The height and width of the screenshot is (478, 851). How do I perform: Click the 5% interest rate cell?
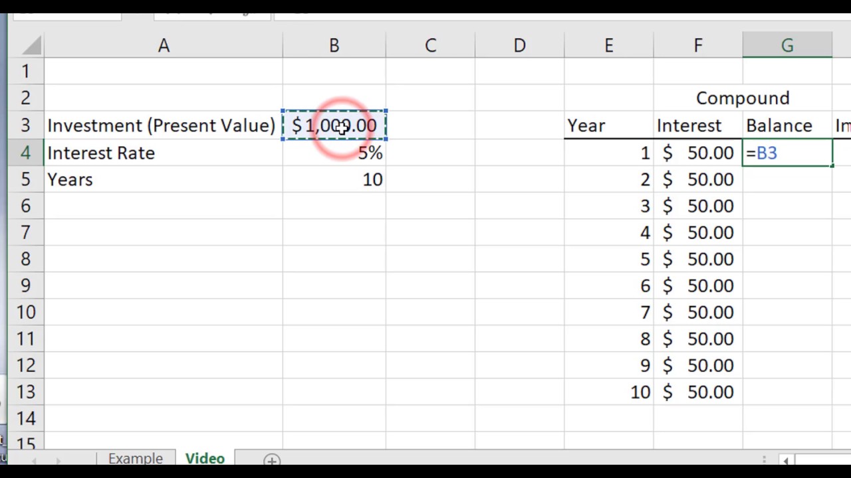334,153
